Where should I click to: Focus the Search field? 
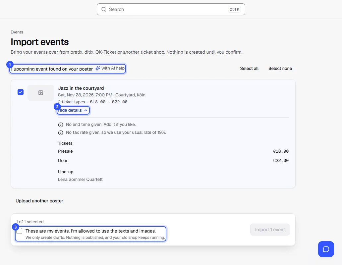[x=171, y=9]
